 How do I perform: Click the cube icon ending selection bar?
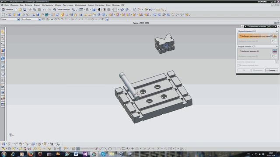107,19
